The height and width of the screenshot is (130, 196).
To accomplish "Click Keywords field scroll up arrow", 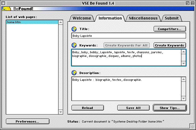I will [x=184, y=52].
